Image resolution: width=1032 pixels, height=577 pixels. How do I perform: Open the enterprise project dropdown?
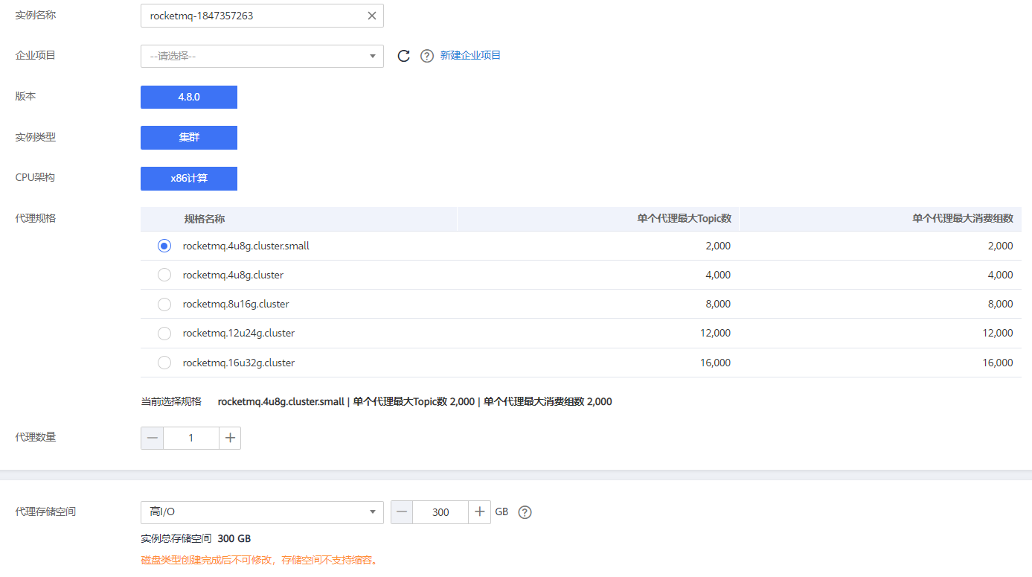262,56
